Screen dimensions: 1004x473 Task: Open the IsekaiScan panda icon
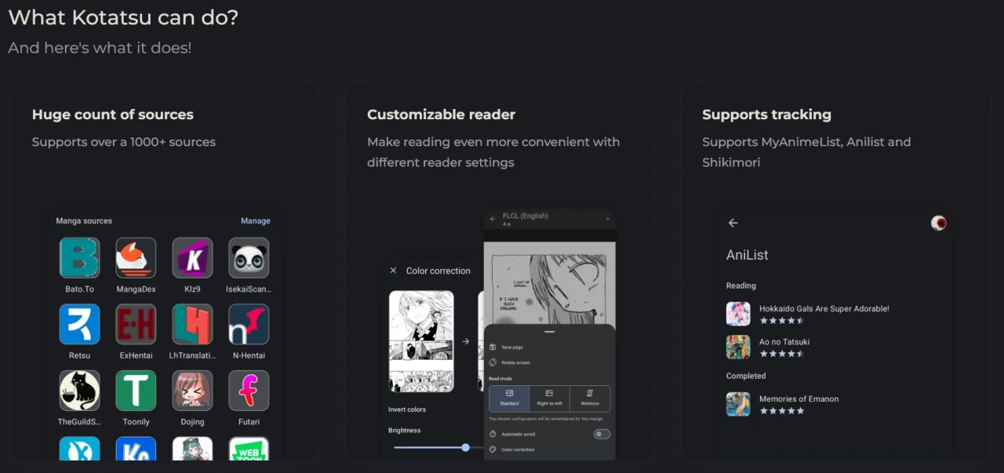coord(249,258)
